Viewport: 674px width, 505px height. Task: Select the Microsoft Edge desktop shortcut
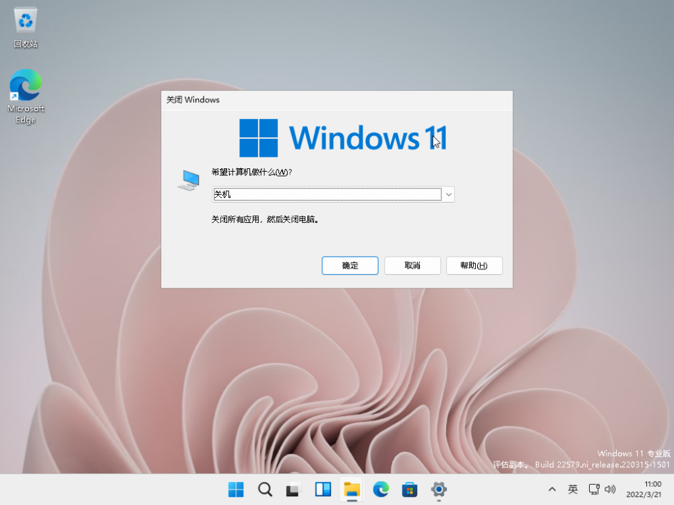(x=26, y=96)
